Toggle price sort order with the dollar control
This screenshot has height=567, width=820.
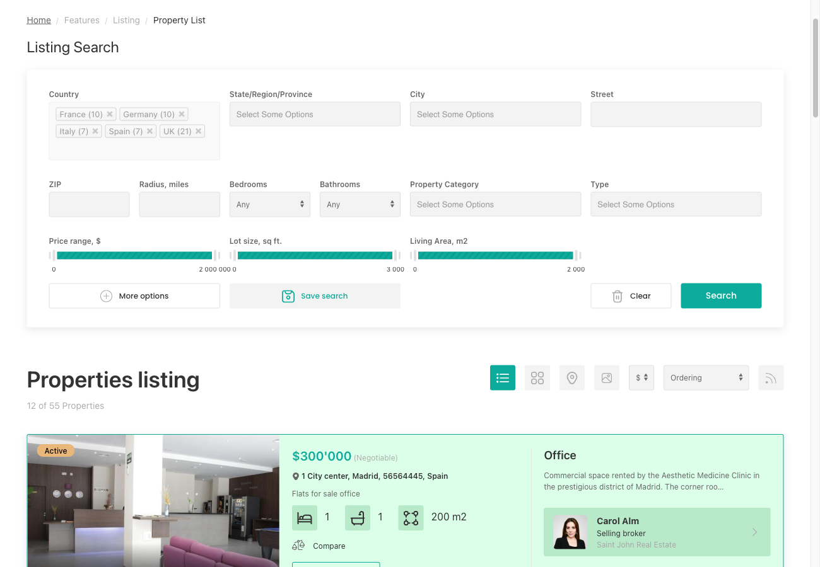pos(641,377)
